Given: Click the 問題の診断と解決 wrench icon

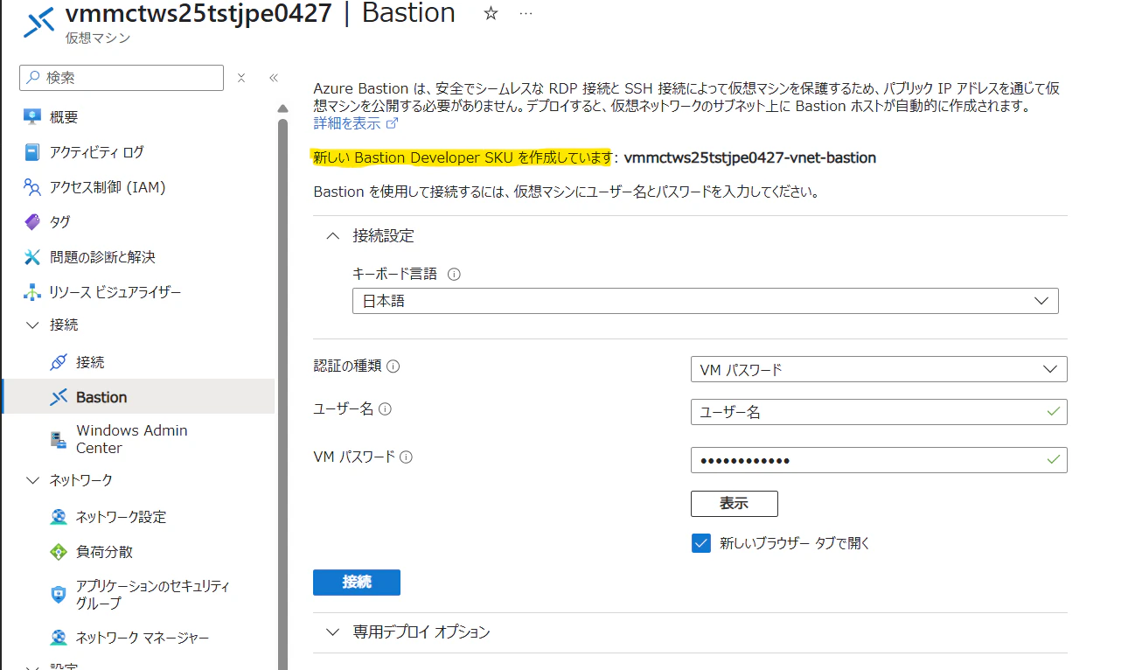Looking at the screenshot, I should (x=32, y=257).
